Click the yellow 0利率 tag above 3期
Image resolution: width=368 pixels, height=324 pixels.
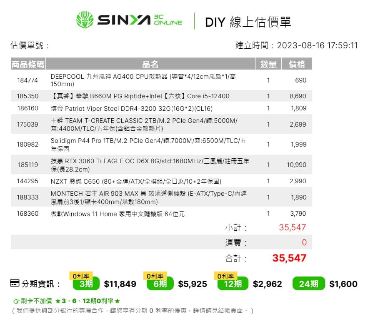tap(80, 276)
